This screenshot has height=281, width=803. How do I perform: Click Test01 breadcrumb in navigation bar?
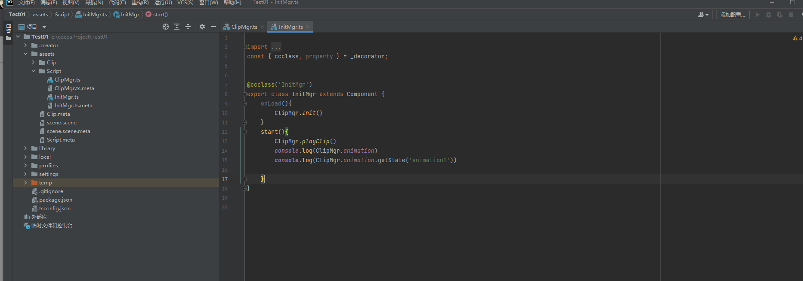[x=17, y=15]
